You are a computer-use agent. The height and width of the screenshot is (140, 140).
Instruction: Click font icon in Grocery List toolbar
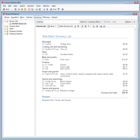(86, 26)
